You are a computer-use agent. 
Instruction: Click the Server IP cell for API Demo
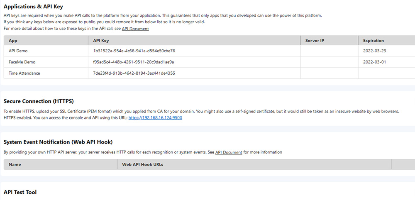pyautogui.click(x=329, y=51)
